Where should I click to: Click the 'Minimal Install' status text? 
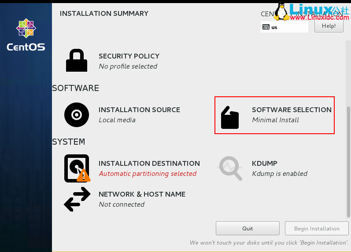(x=275, y=120)
